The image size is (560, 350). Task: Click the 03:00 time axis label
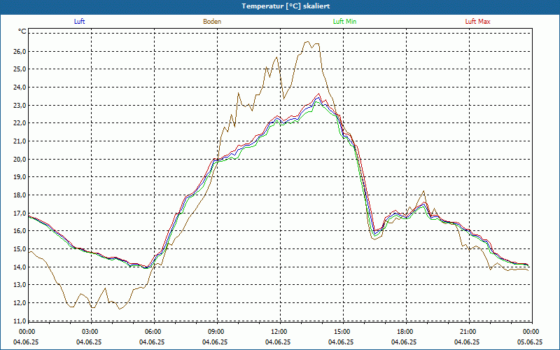tap(90, 332)
